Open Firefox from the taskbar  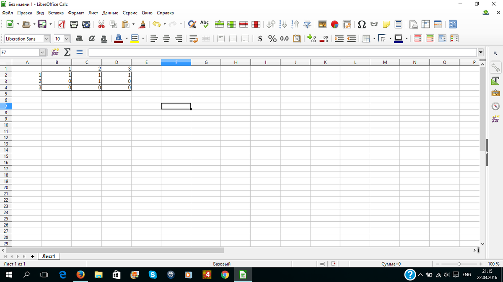[x=80, y=275]
